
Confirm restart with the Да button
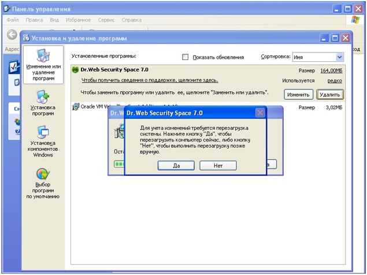coord(176,165)
